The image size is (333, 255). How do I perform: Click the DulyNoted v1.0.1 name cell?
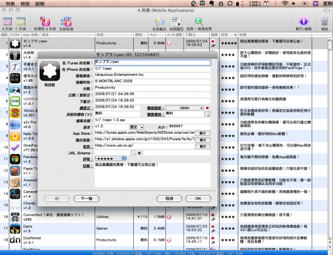tap(58, 240)
